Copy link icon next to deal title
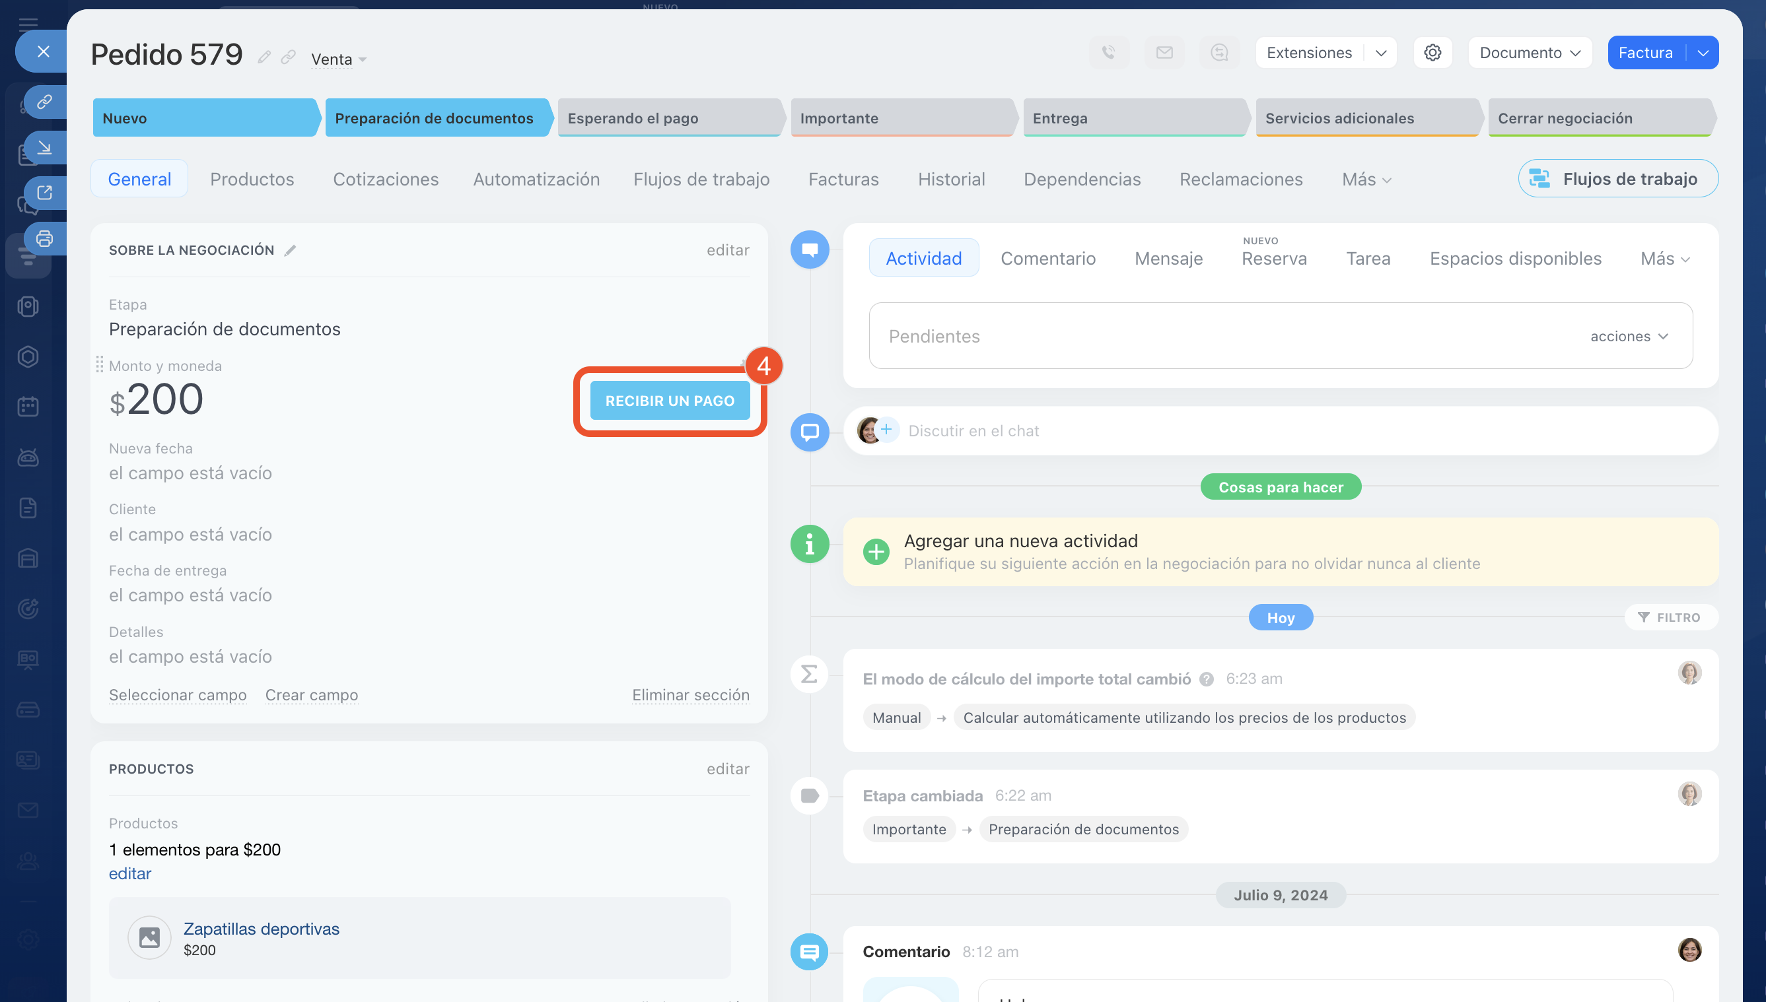Image resolution: width=1766 pixels, height=1002 pixels. coord(289,57)
